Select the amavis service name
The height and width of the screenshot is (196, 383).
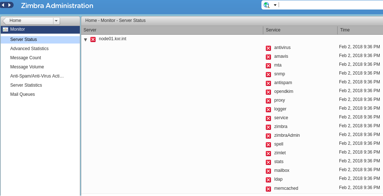[281, 56]
